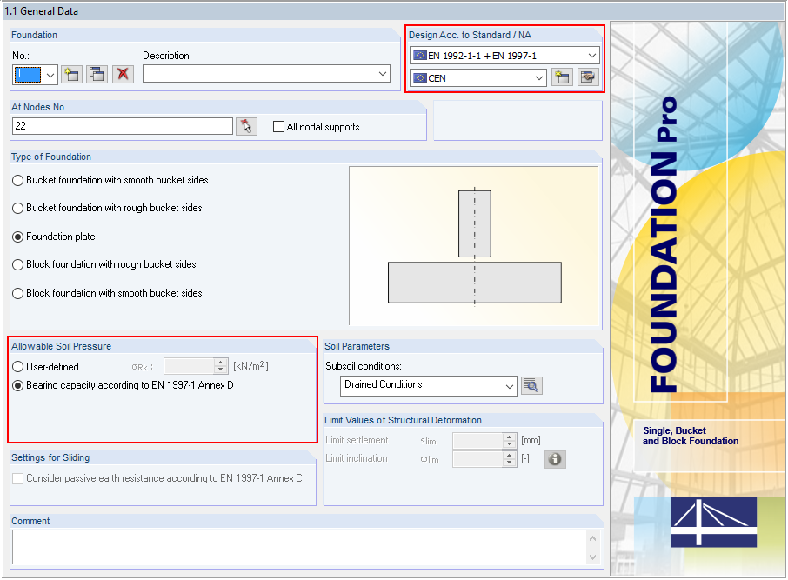Delete foundation case 1
The image size is (788, 580).
point(123,74)
